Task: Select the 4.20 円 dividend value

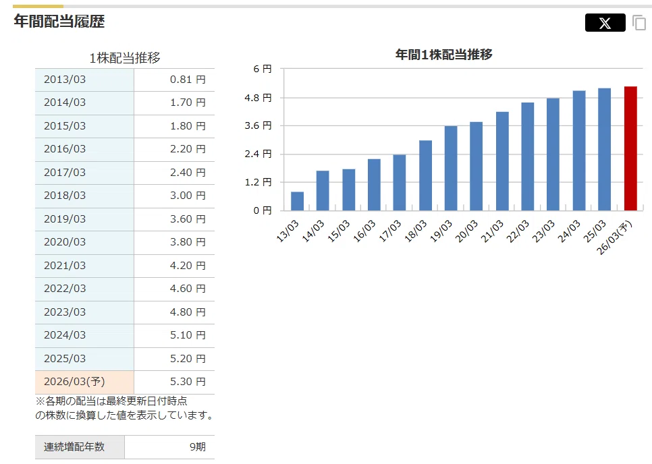Action: click(188, 266)
